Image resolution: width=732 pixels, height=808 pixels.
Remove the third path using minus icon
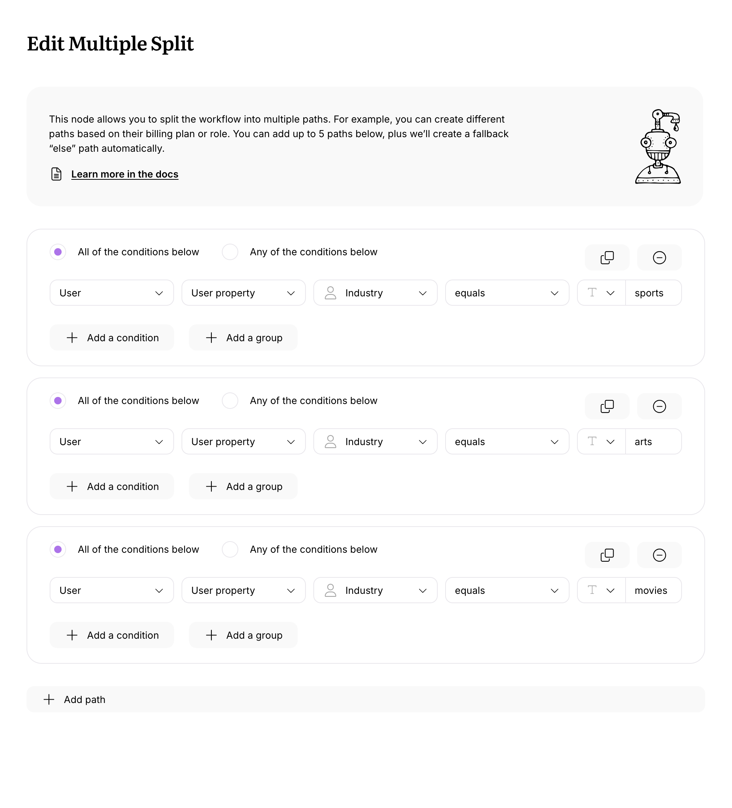(659, 555)
